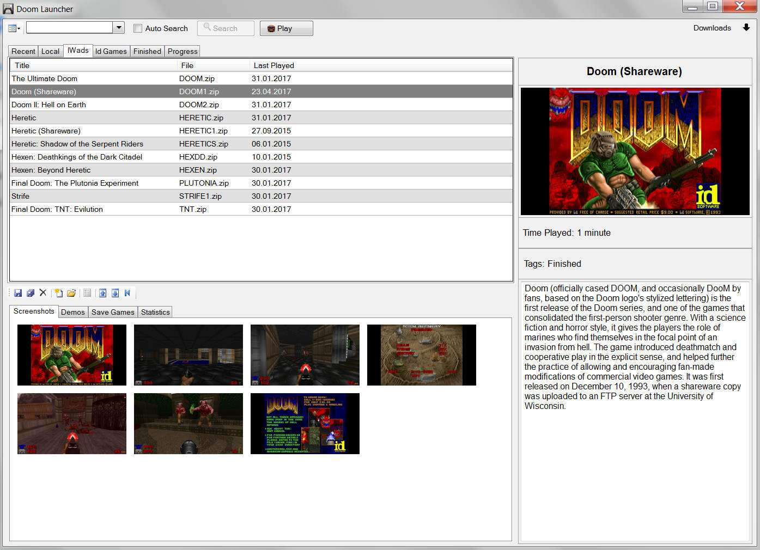
Task: Click the Doom description text box
Action: click(x=635, y=411)
